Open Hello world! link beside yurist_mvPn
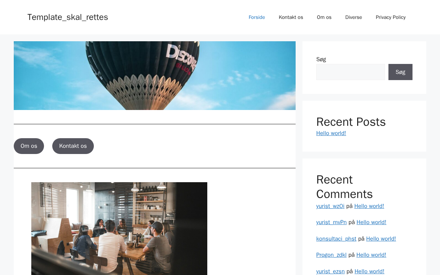Screen dimensions: 440x275 [371, 222]
